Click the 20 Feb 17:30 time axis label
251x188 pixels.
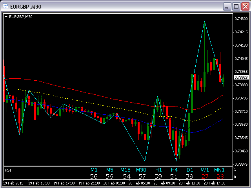pyautogui.click(x=215, y=183)
